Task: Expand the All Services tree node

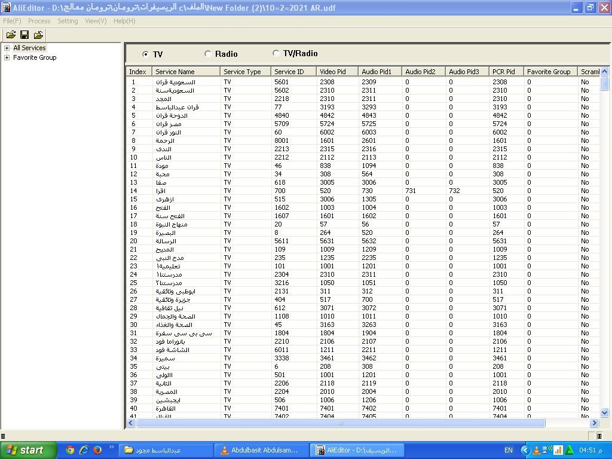Action: click(7, 48)
